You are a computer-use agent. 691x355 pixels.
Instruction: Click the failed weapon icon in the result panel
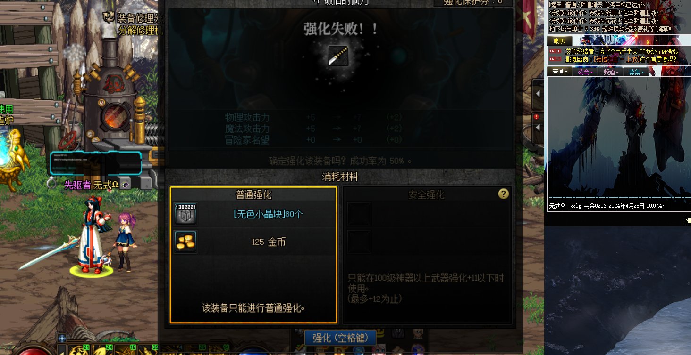pyautogui.click(x=338, y=55)
